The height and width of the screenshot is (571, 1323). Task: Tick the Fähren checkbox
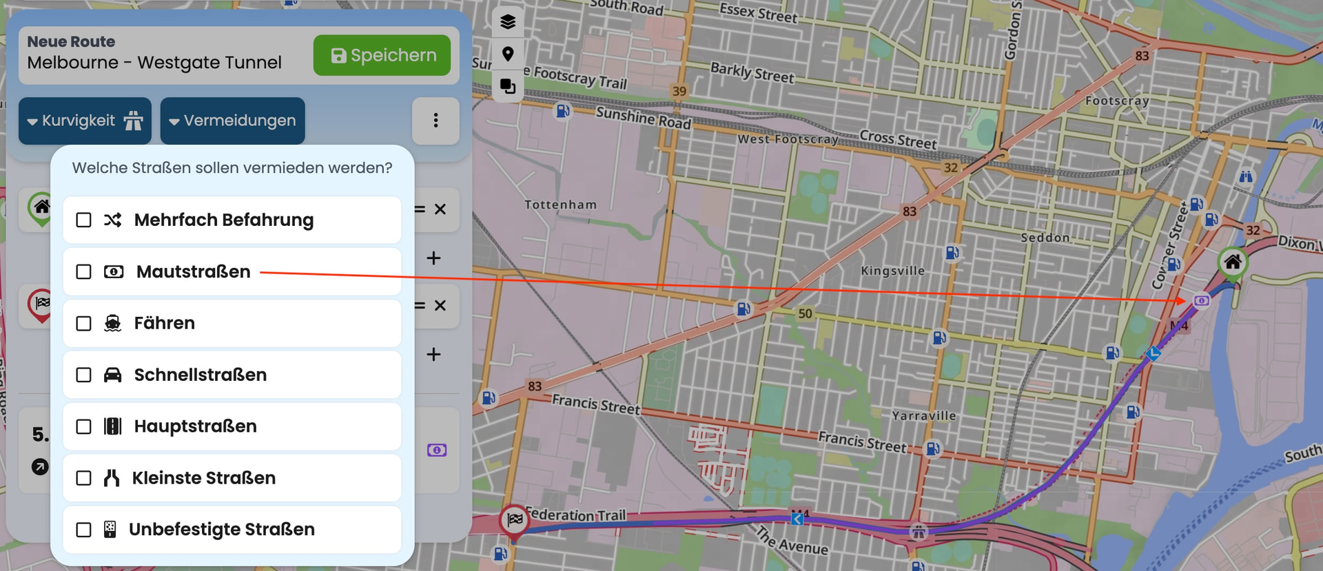pos(84,324)
